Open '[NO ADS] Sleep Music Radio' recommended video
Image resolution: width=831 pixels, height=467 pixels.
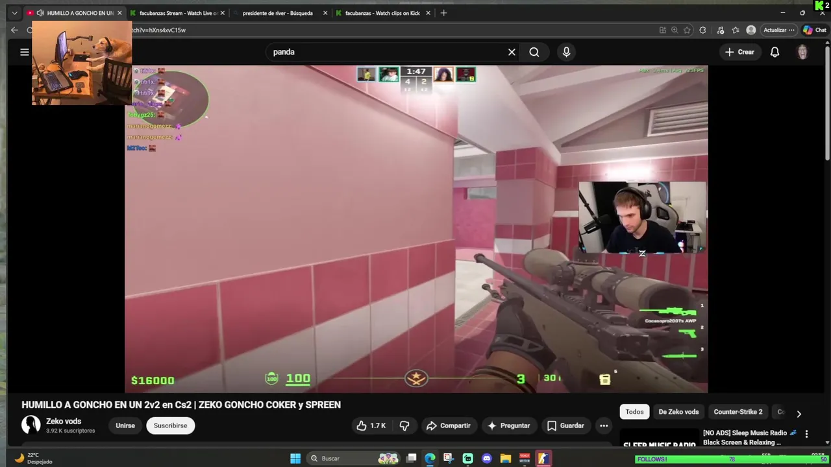tap(749, 438)
